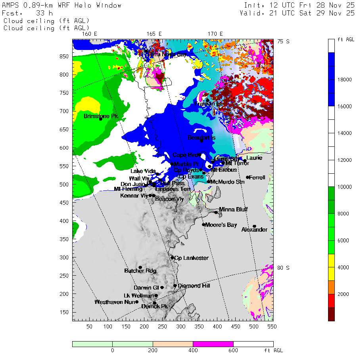Click the 'AMPS 0.89-km WRF Helo Window' title
Viewport: 357px width, 357px height.
(61, 6)
